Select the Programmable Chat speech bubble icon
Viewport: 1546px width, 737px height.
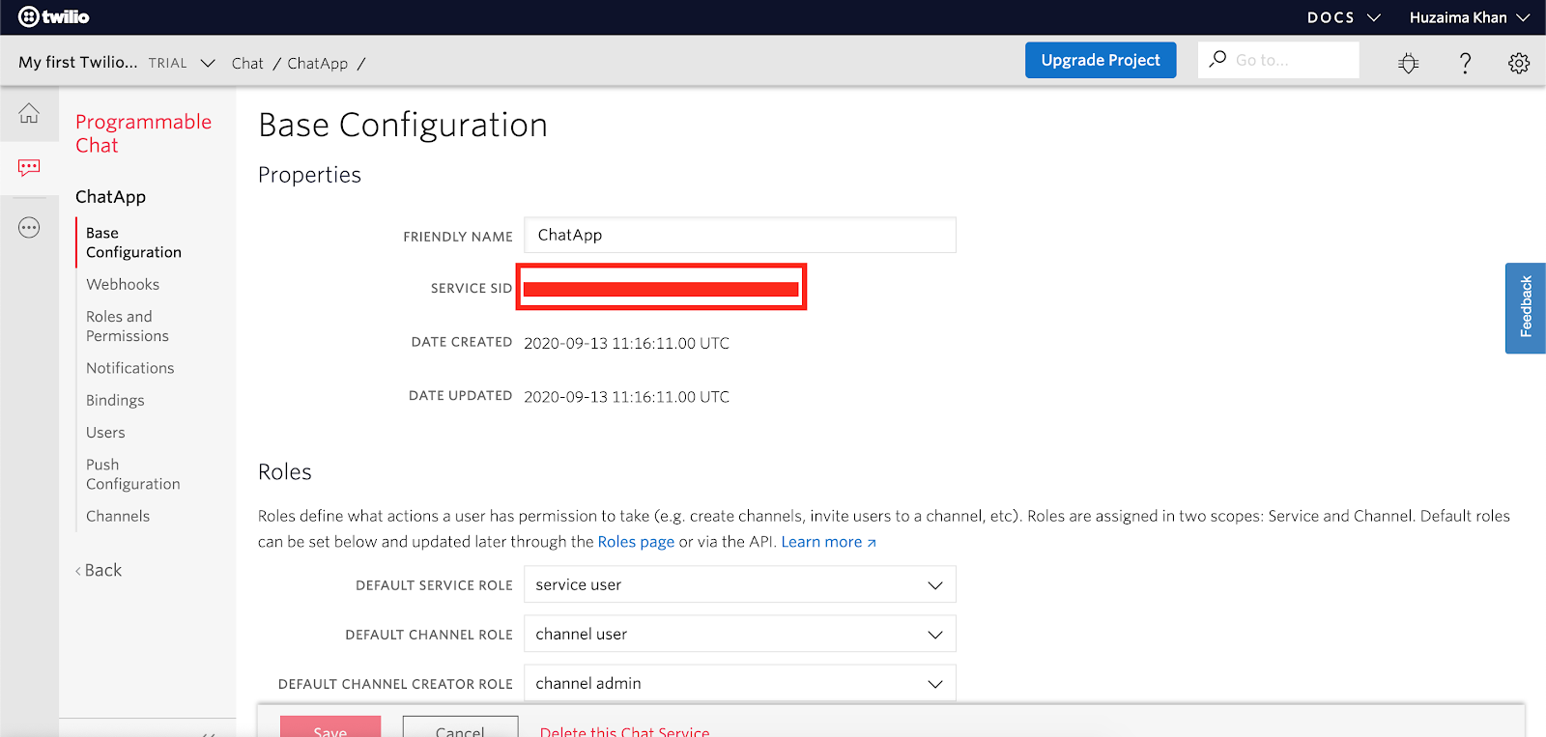click(x=29, y=168)
